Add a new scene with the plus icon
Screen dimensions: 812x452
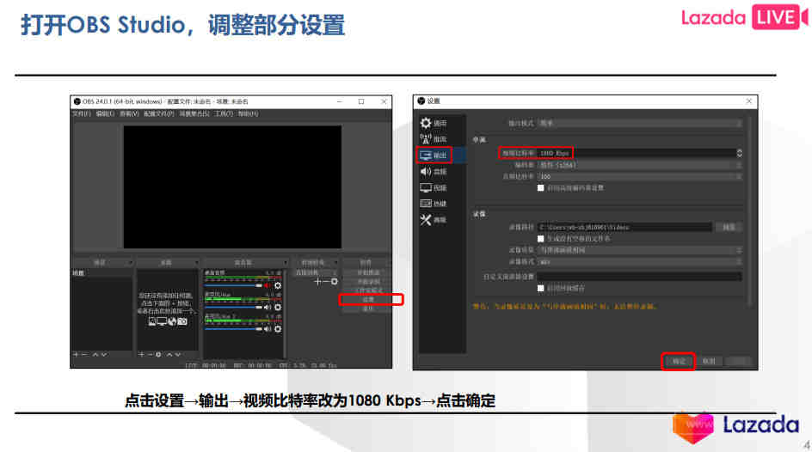point(76,355)
